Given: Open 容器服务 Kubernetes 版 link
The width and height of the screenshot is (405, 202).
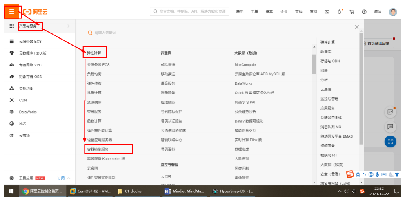Looking at the screenshot, I should click(x=106, y=159).
